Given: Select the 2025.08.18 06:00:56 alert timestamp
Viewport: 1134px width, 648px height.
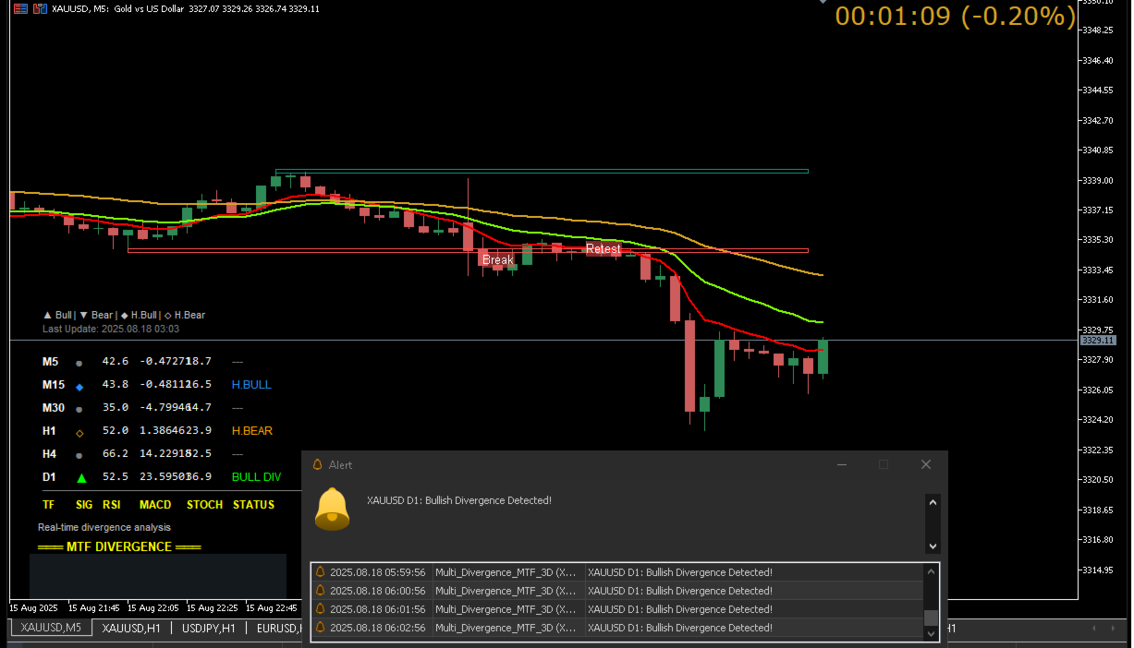Looking at the screenshot, I should click(x=377, y=591).
